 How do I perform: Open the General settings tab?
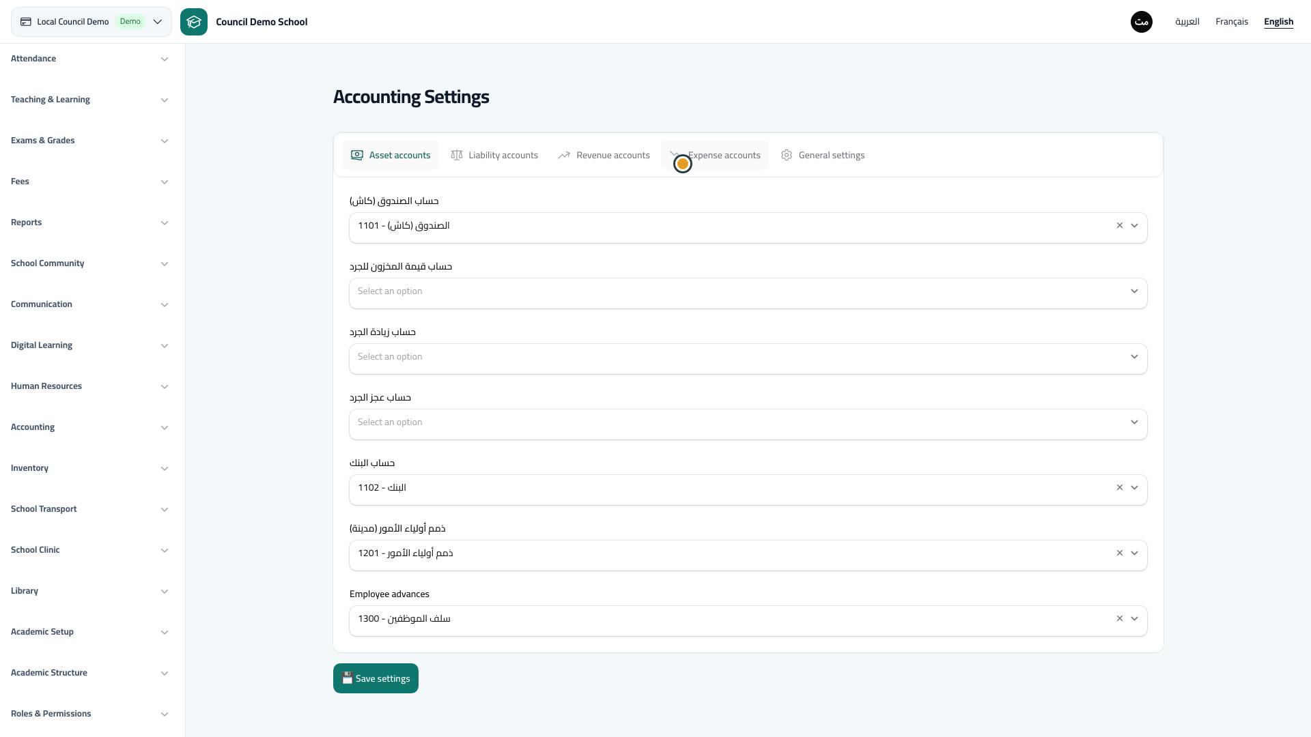pos(823,155)
